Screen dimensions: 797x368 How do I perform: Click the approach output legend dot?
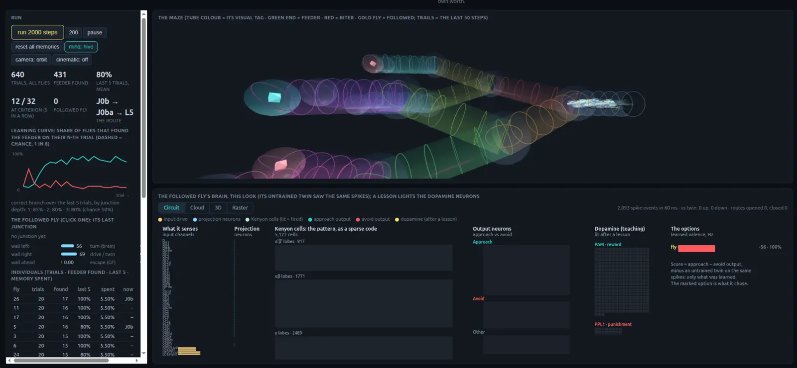point(310,219)
